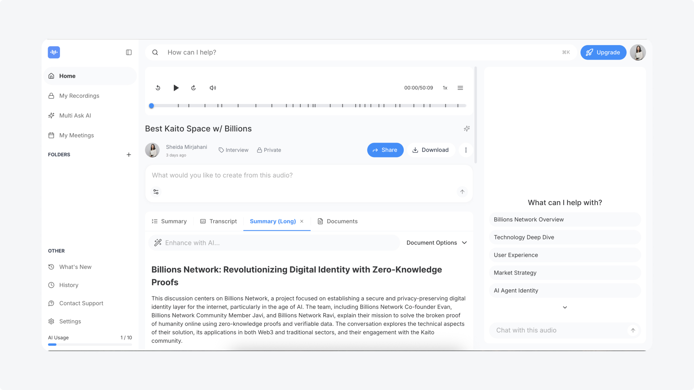Download the recording
694x390 pixels.
point(431,150)
